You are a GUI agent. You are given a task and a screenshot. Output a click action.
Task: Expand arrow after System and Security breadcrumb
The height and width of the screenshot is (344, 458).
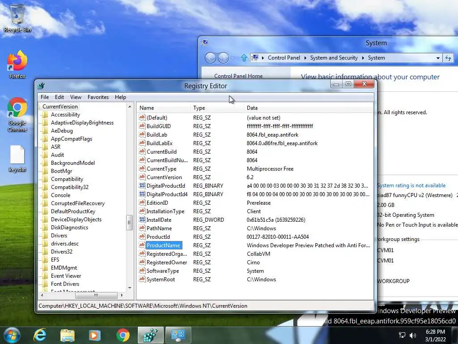pyautogui.click(x=363, y=58)
